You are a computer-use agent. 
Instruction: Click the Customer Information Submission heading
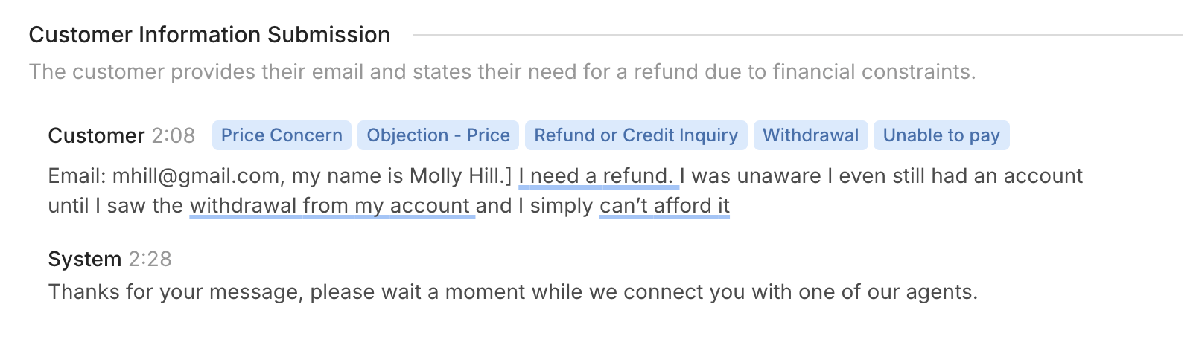pyautogui.click(x=209, y=35)
